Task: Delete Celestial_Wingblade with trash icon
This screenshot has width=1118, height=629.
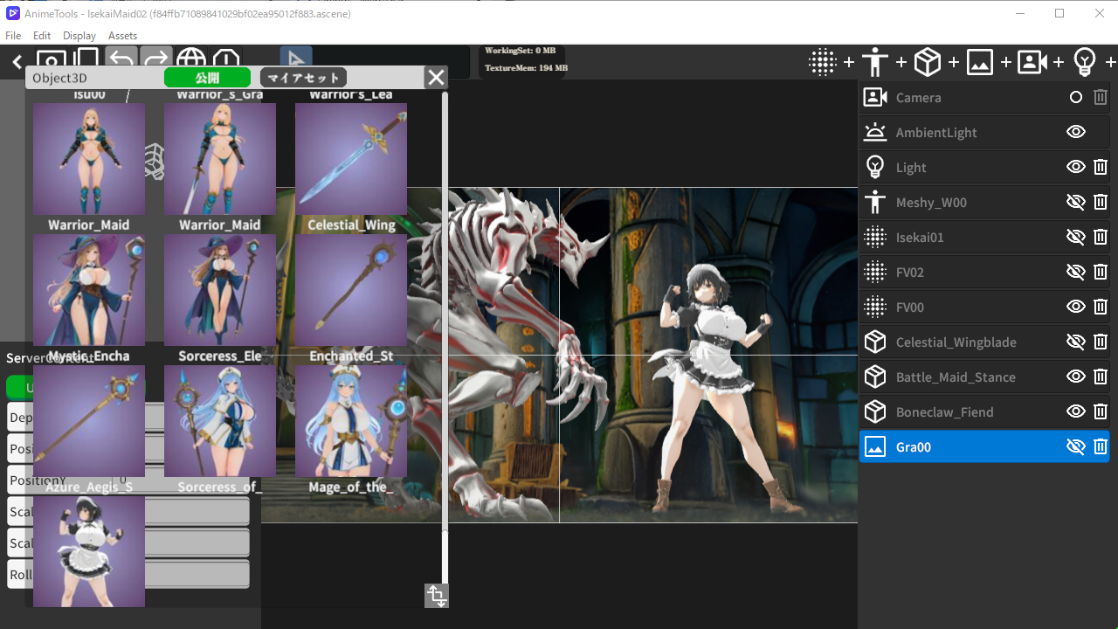Action: tap(1101, 342)
